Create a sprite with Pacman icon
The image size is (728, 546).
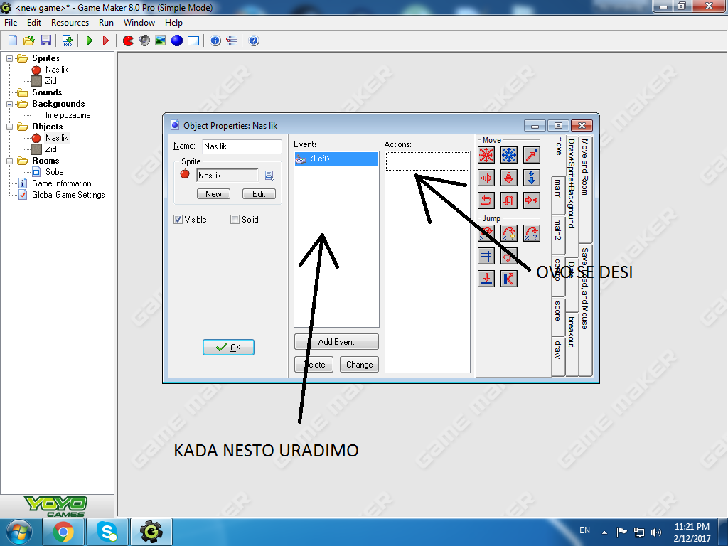point(128,41)
